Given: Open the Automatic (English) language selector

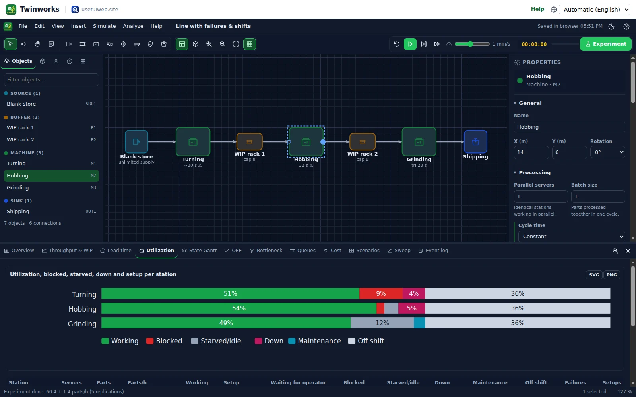Looking at the screenshot, I should (x=595, y=10).
